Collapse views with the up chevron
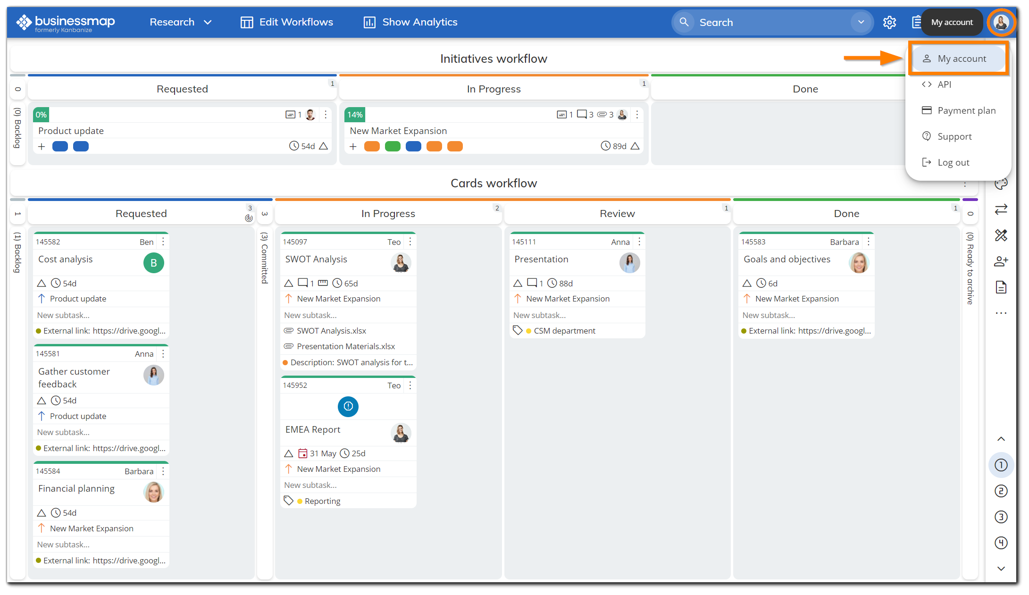Screen dimensions: 1029x595 pyautogui.click(x=1001, y=439)
